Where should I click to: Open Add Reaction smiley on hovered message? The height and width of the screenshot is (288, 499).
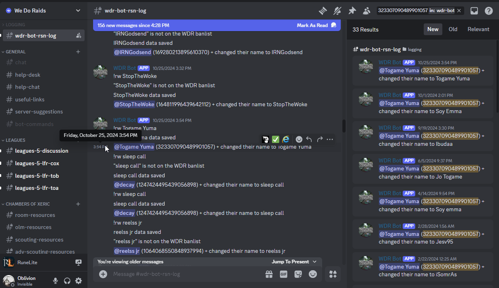click(299, 139)
